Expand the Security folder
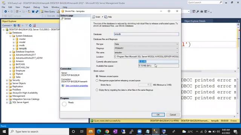 pos(7,80)
